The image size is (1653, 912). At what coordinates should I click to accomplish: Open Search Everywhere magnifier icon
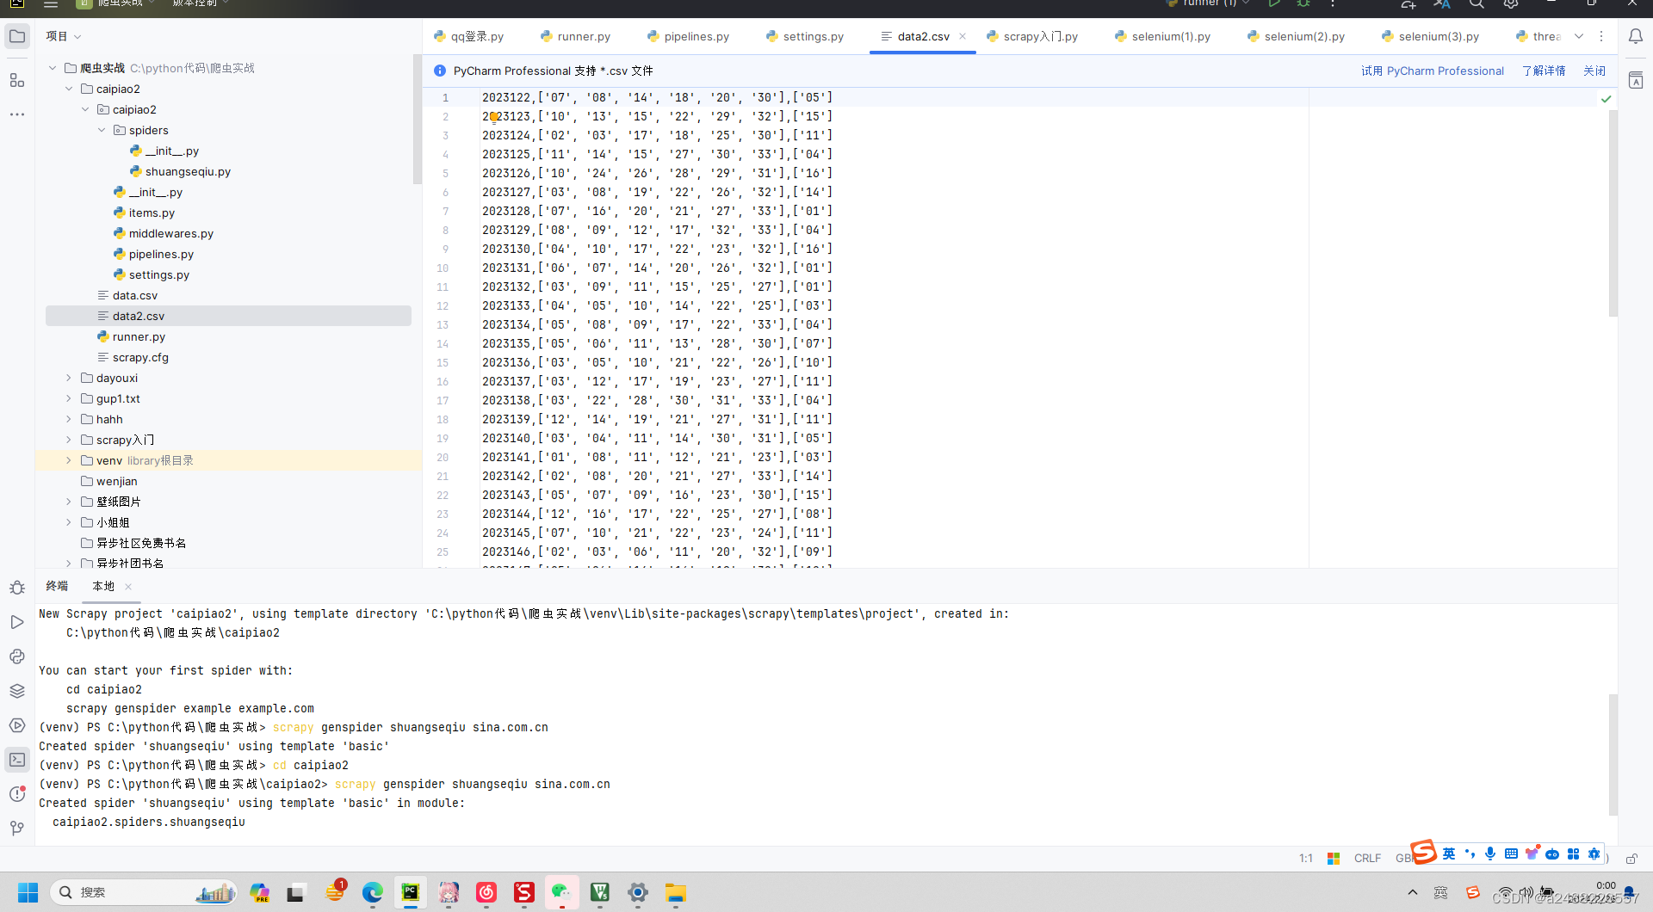(1477, 4)
